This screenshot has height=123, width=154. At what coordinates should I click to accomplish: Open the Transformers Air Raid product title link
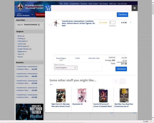tap(78, 23)
